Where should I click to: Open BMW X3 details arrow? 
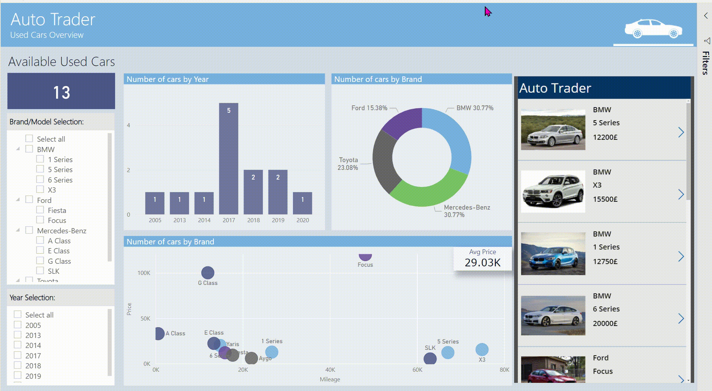[x=681, y=194]
